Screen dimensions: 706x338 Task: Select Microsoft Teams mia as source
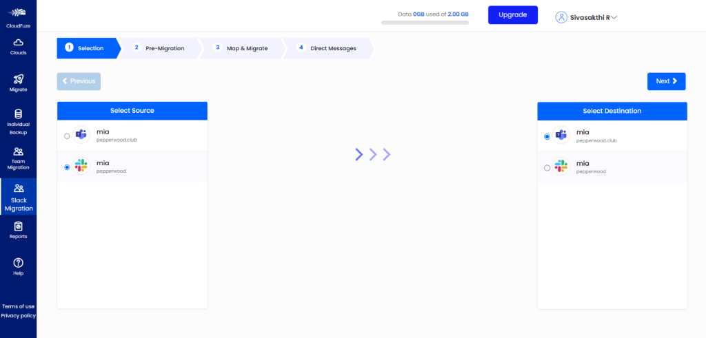[x=67, y=136]
